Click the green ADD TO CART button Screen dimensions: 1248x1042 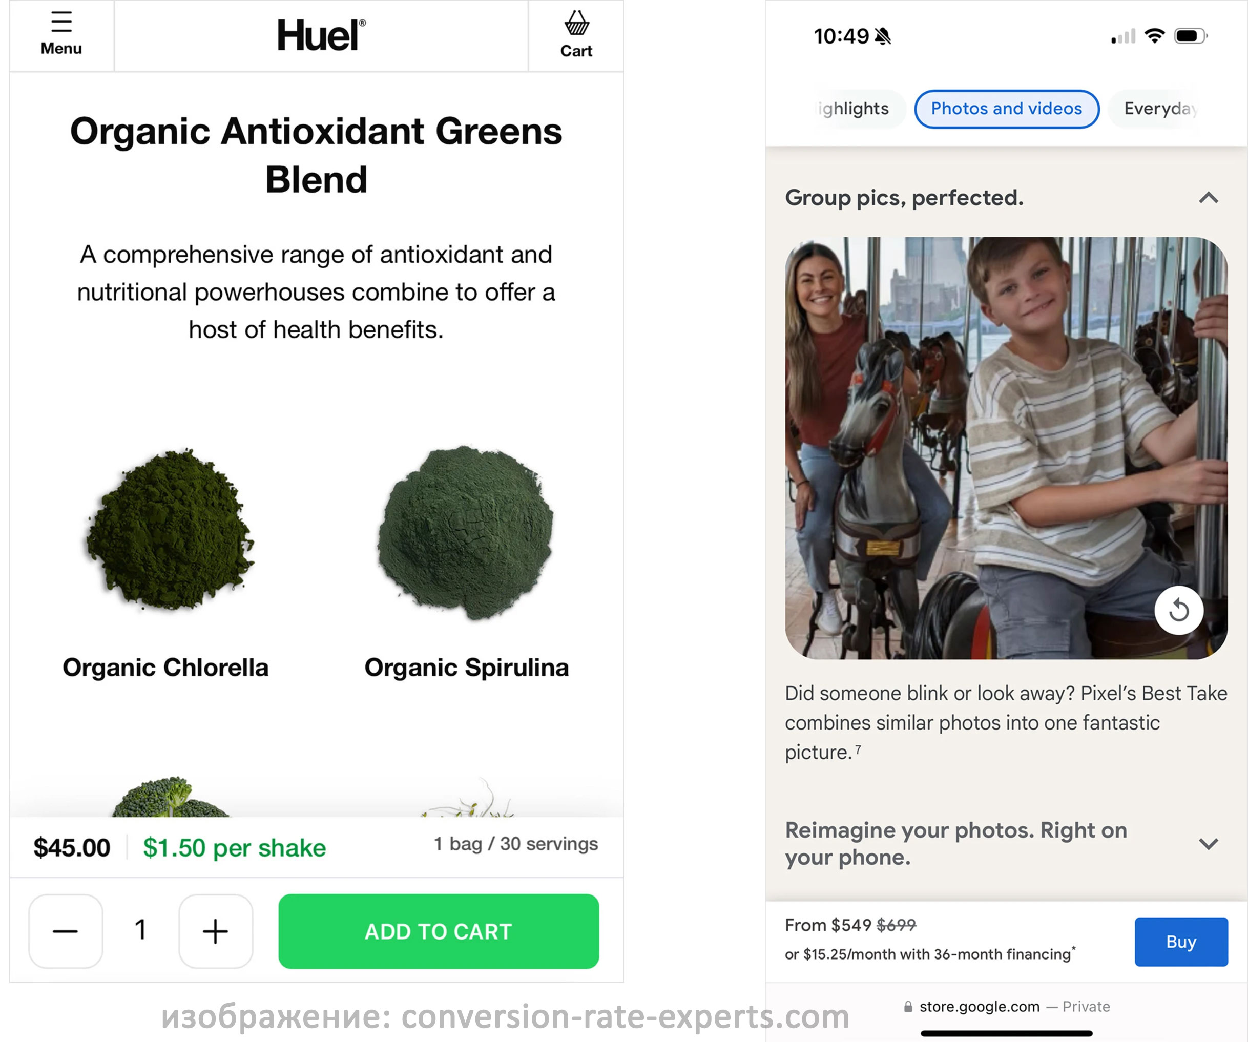click(439, 931)
